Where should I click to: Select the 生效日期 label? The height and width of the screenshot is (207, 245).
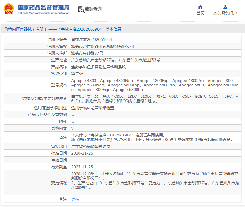coord(59,160)
